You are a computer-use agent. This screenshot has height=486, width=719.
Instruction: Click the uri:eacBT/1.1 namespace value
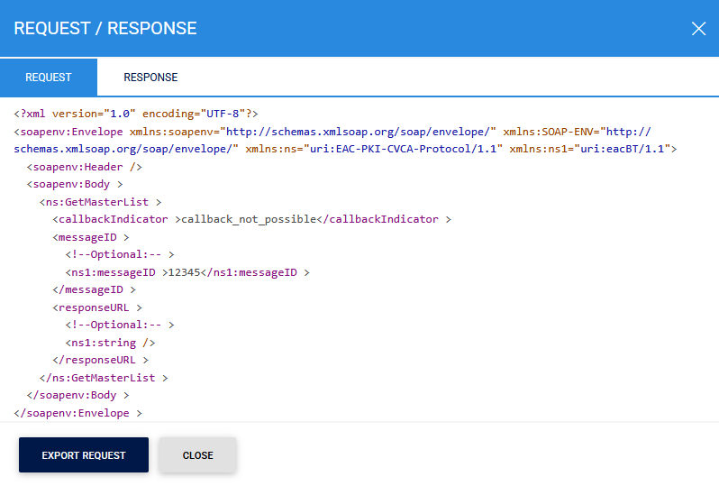[623, 149]
